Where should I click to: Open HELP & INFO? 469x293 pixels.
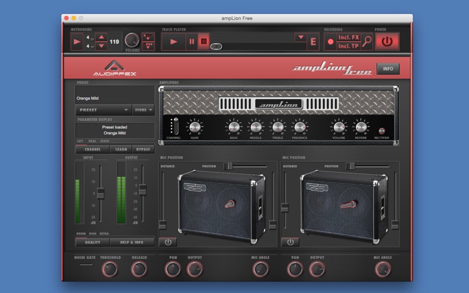132,242
